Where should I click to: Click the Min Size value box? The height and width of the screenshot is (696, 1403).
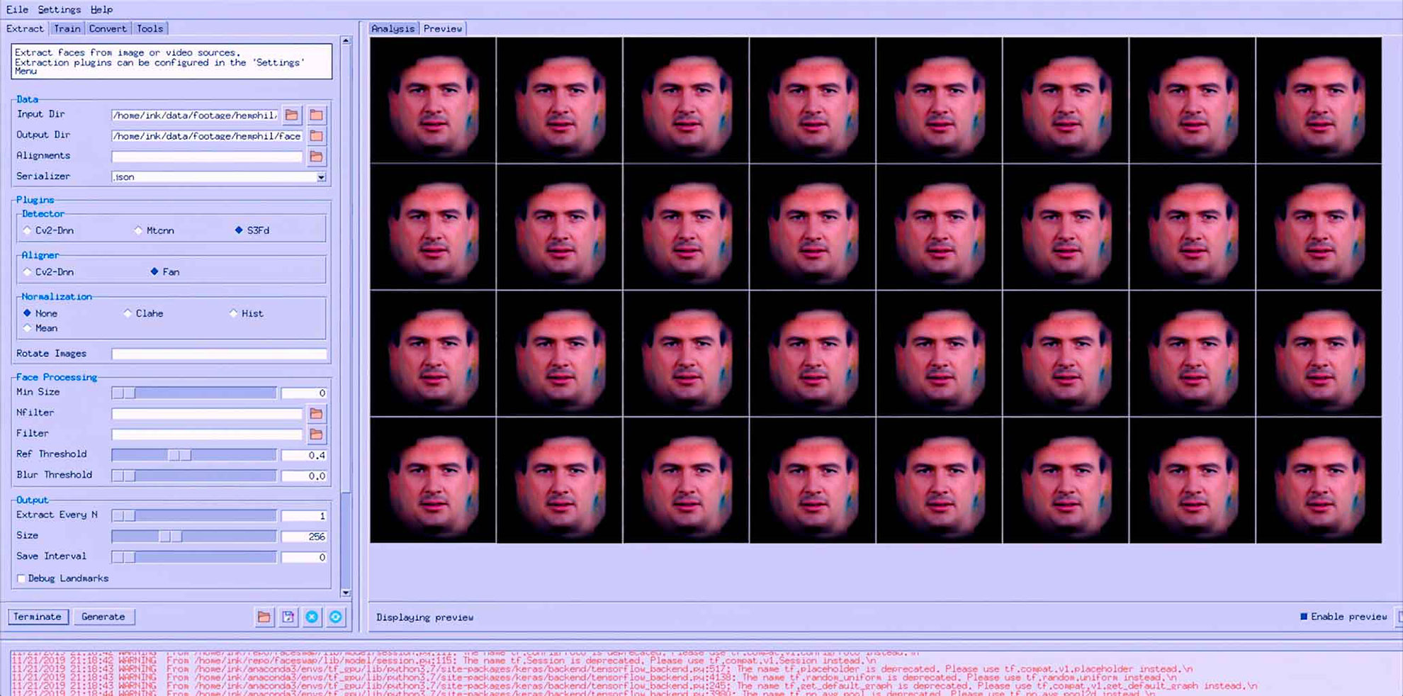coord(304,393)
